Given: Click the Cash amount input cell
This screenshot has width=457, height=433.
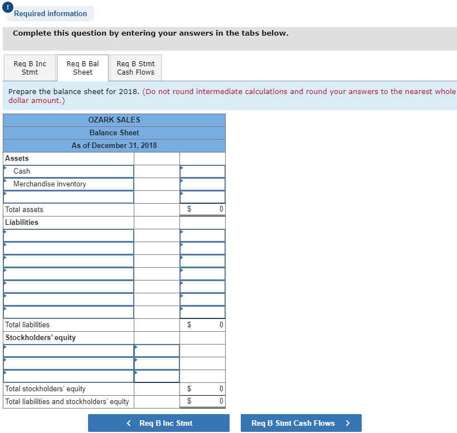Looking at the screenshot, I should [202, 171].
